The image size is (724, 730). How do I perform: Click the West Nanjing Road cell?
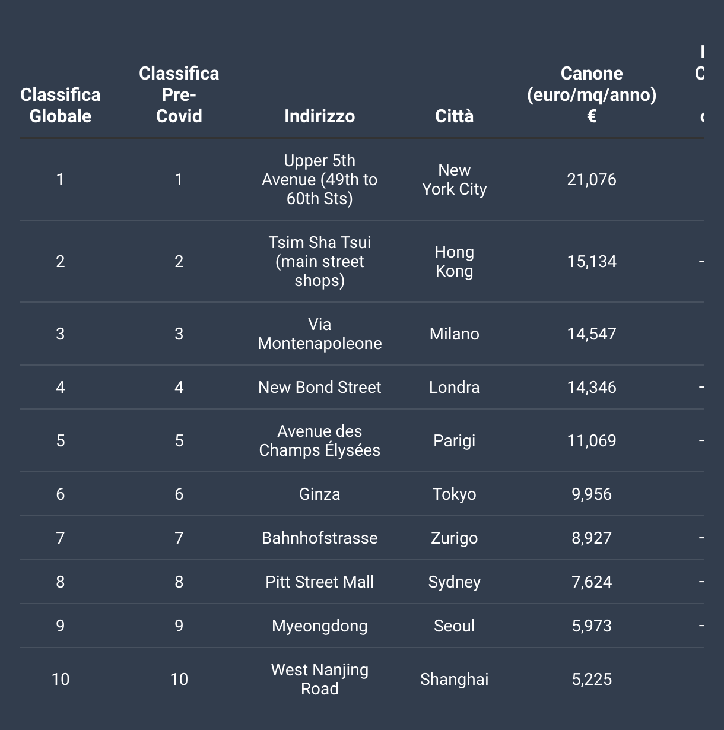click(319, 679)
